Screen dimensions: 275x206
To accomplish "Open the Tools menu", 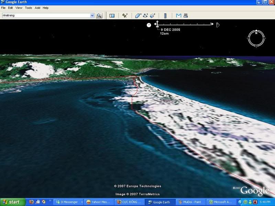I will coord(29,8).
